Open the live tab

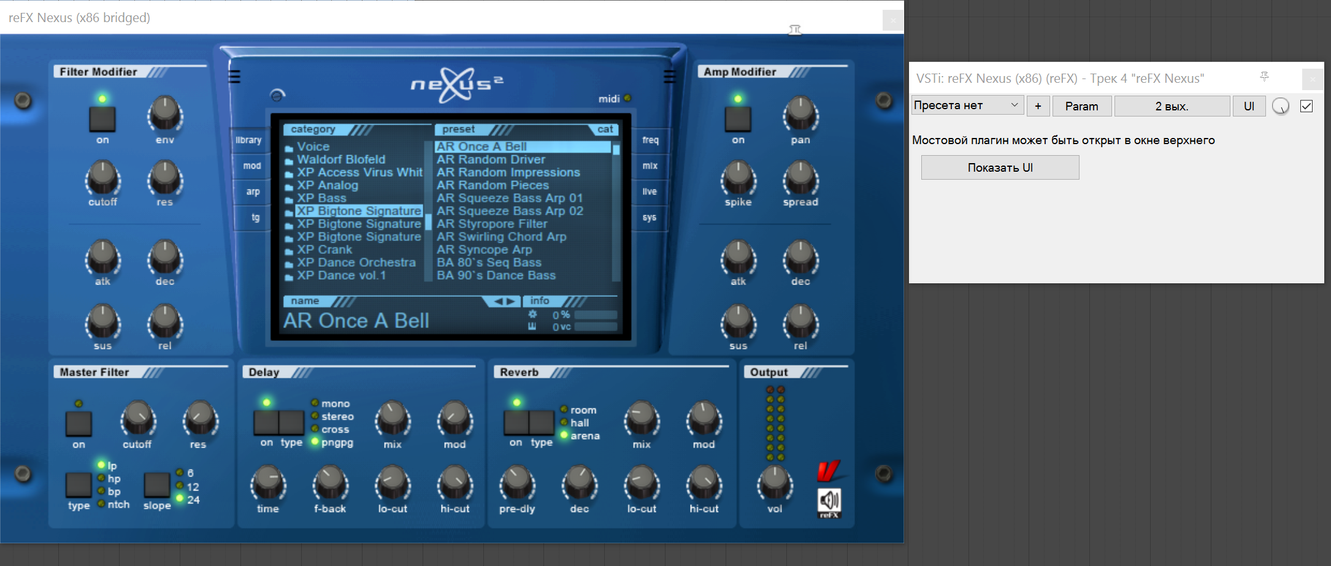[x=650, y=191]
